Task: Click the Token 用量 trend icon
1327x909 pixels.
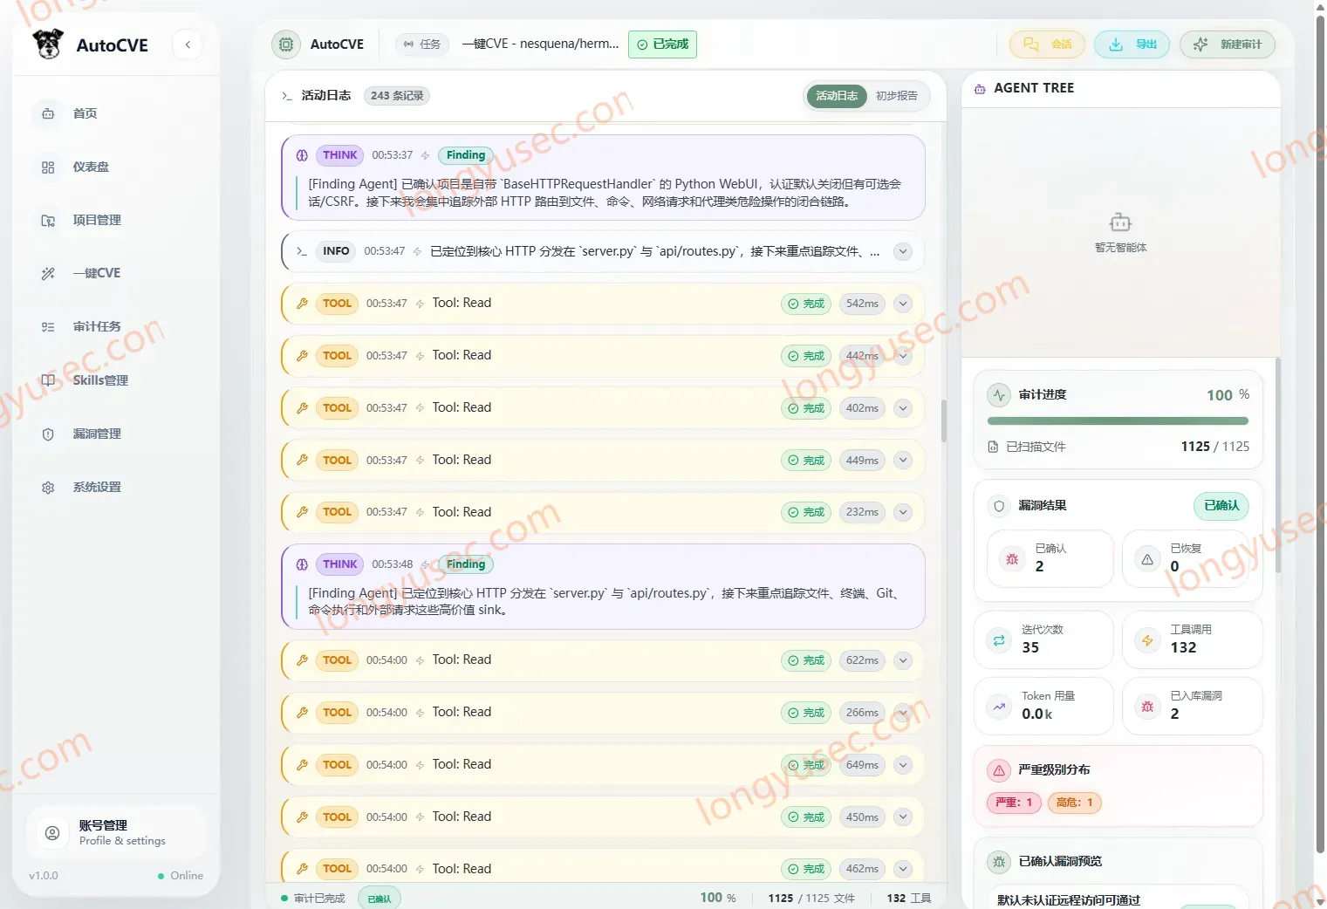Action: (999, 707)
